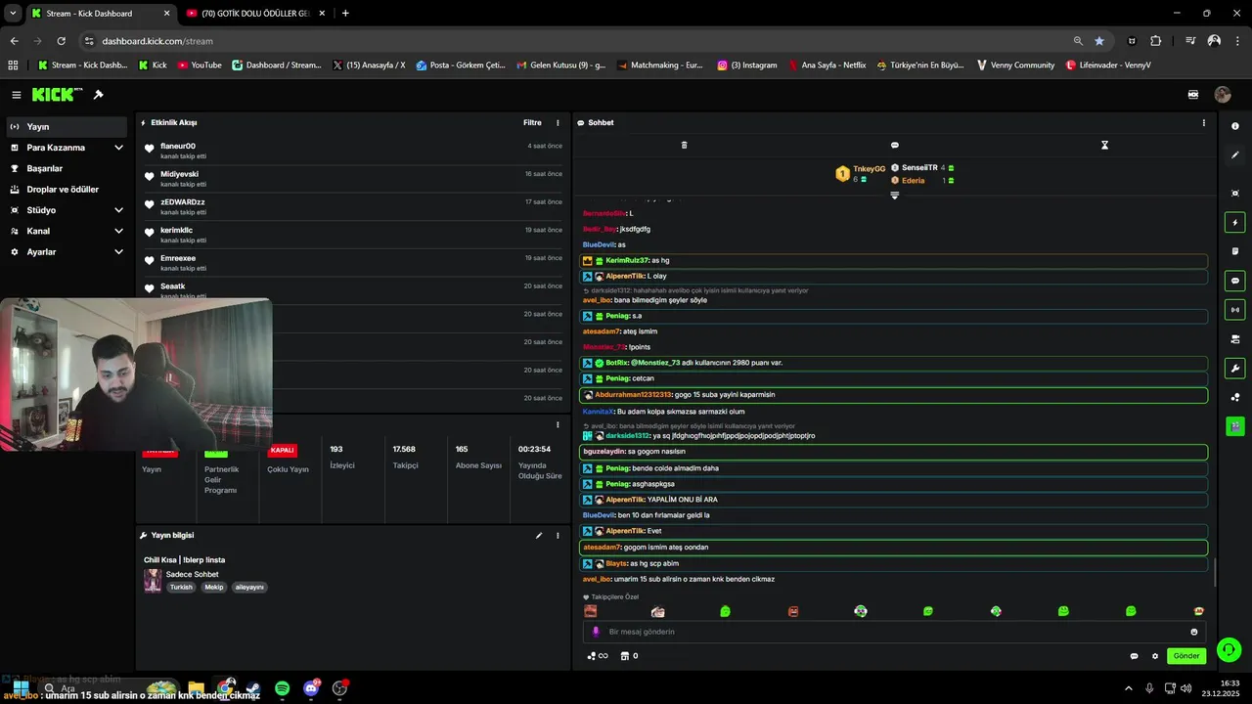Collapse the chat leaderboard with down arrow

(894, 195)
